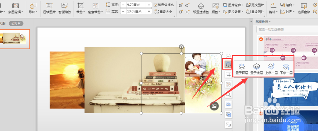
Task: Click send backward icon at ribbon right edge
Action: 315,12
